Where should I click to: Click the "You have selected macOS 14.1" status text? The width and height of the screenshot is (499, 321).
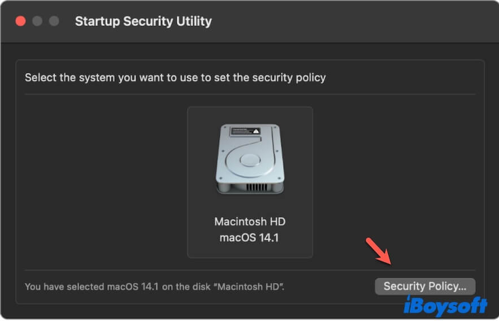pos(154,287)
